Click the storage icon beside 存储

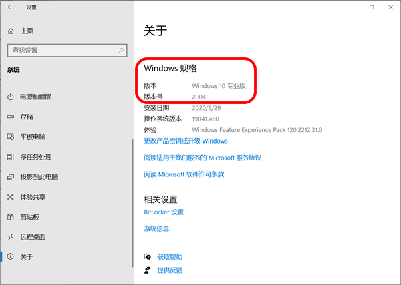11,117
